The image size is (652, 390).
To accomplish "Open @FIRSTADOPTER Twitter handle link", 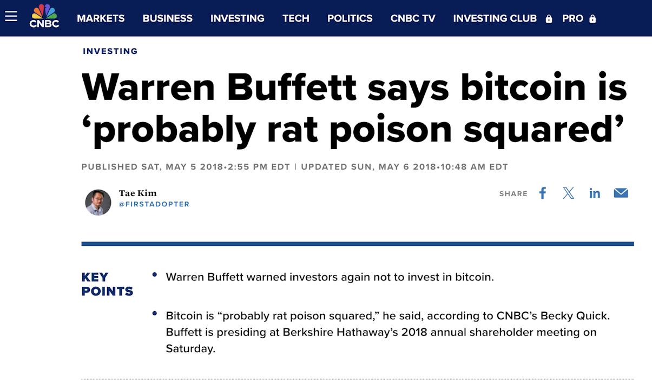I will click(154, 204).
